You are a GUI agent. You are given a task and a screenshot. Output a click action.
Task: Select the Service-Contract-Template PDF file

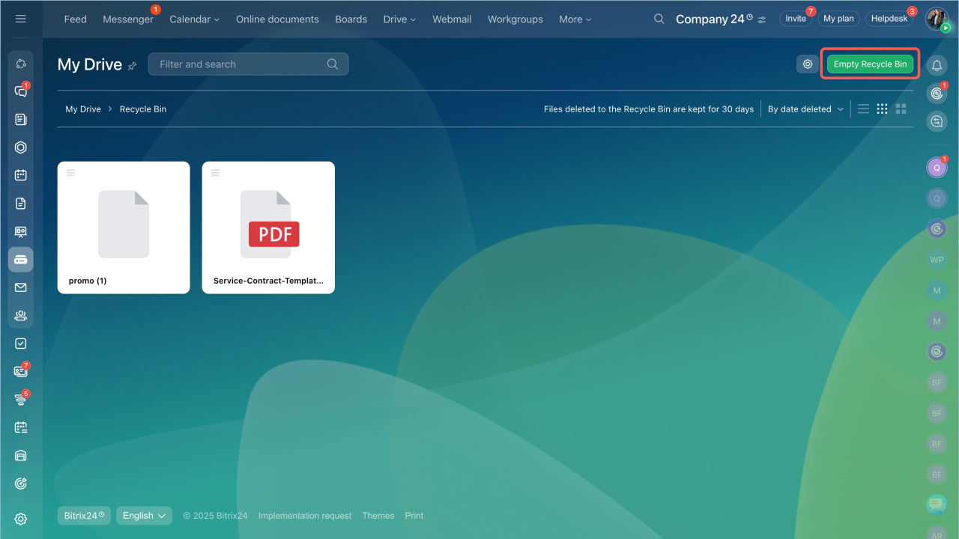268,228
